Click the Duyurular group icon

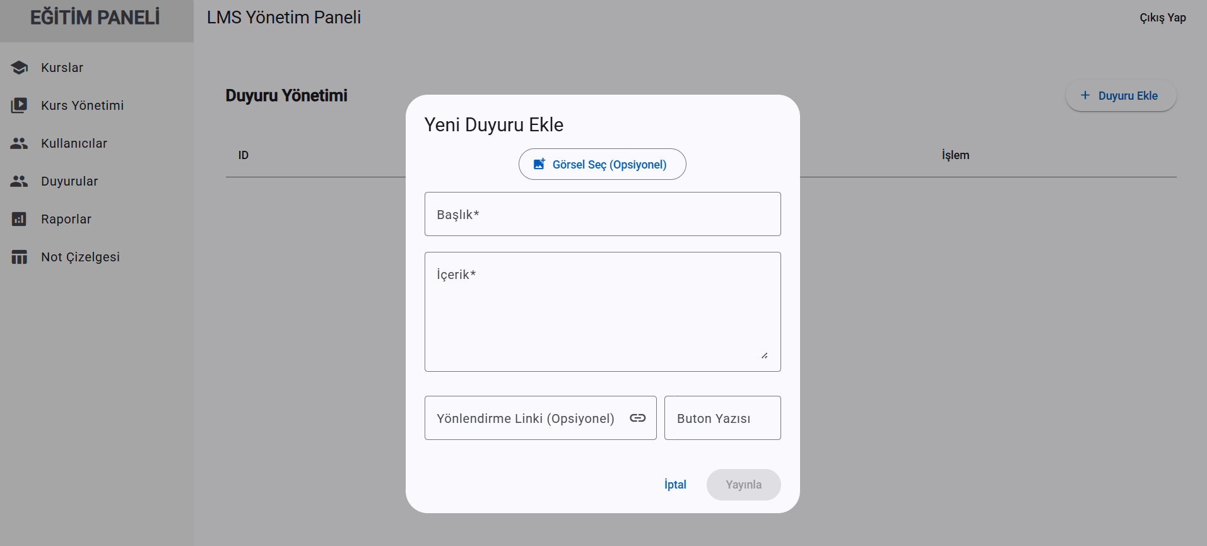20,181
